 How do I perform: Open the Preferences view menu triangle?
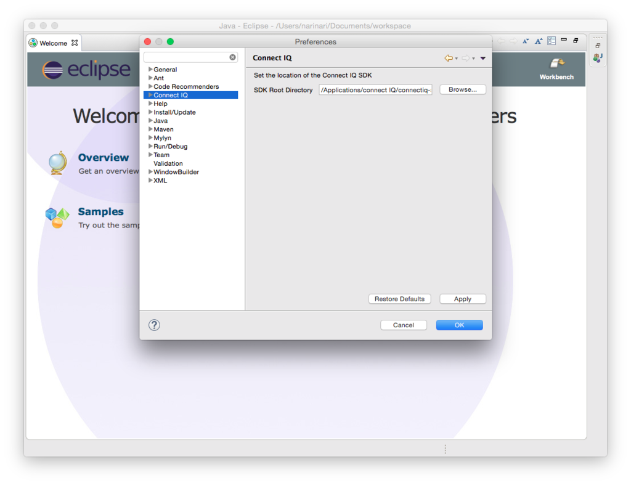(483, 59)
